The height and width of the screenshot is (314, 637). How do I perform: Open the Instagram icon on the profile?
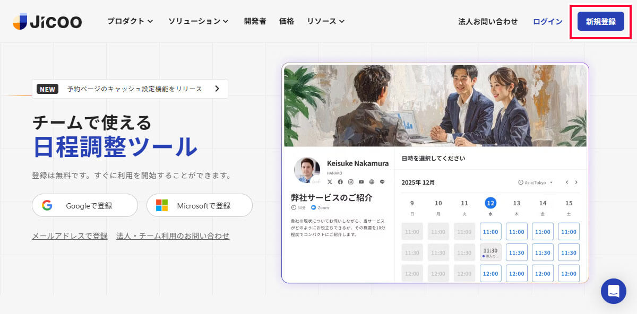point(350,182)
